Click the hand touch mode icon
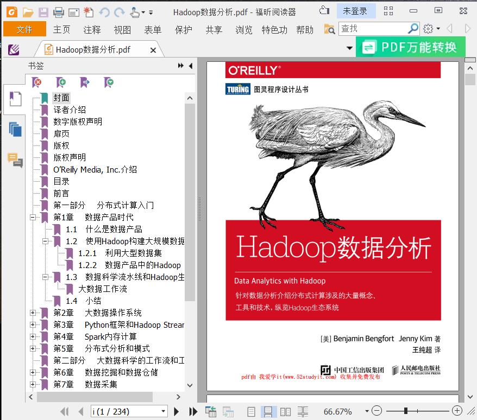The width and height of the screenshot is (477, 420). (134, 12)
